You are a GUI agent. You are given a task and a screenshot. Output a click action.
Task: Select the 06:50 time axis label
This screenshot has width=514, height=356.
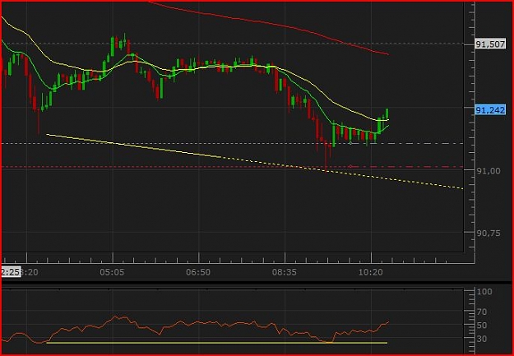tap(198, 272)
